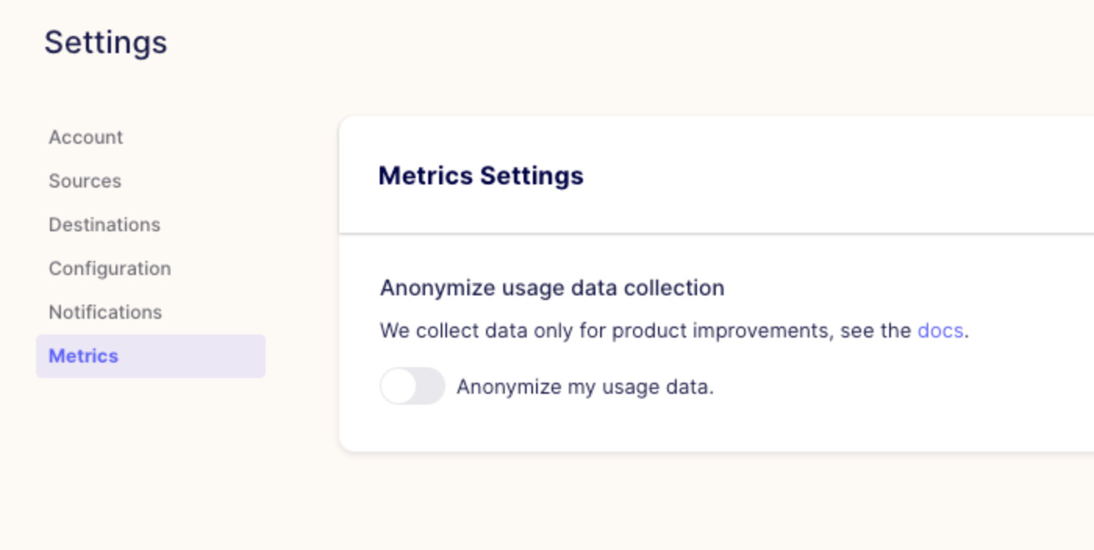Open the Account settings section
The width and height of the screenshot is (1094, 550).
pos(86,137)
